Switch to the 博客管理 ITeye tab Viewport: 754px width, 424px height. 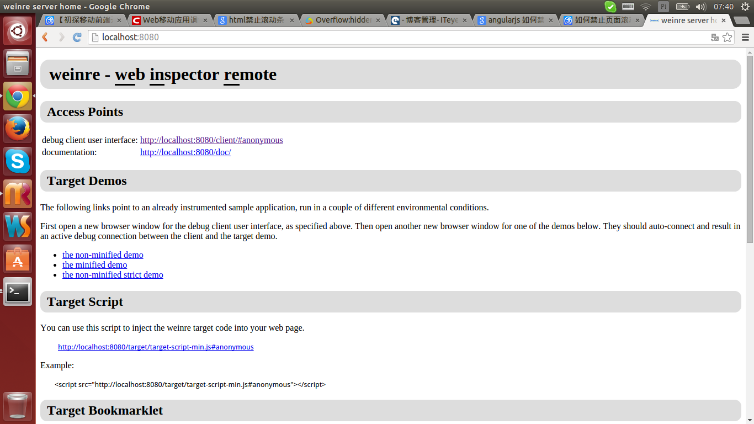point(429,20)
